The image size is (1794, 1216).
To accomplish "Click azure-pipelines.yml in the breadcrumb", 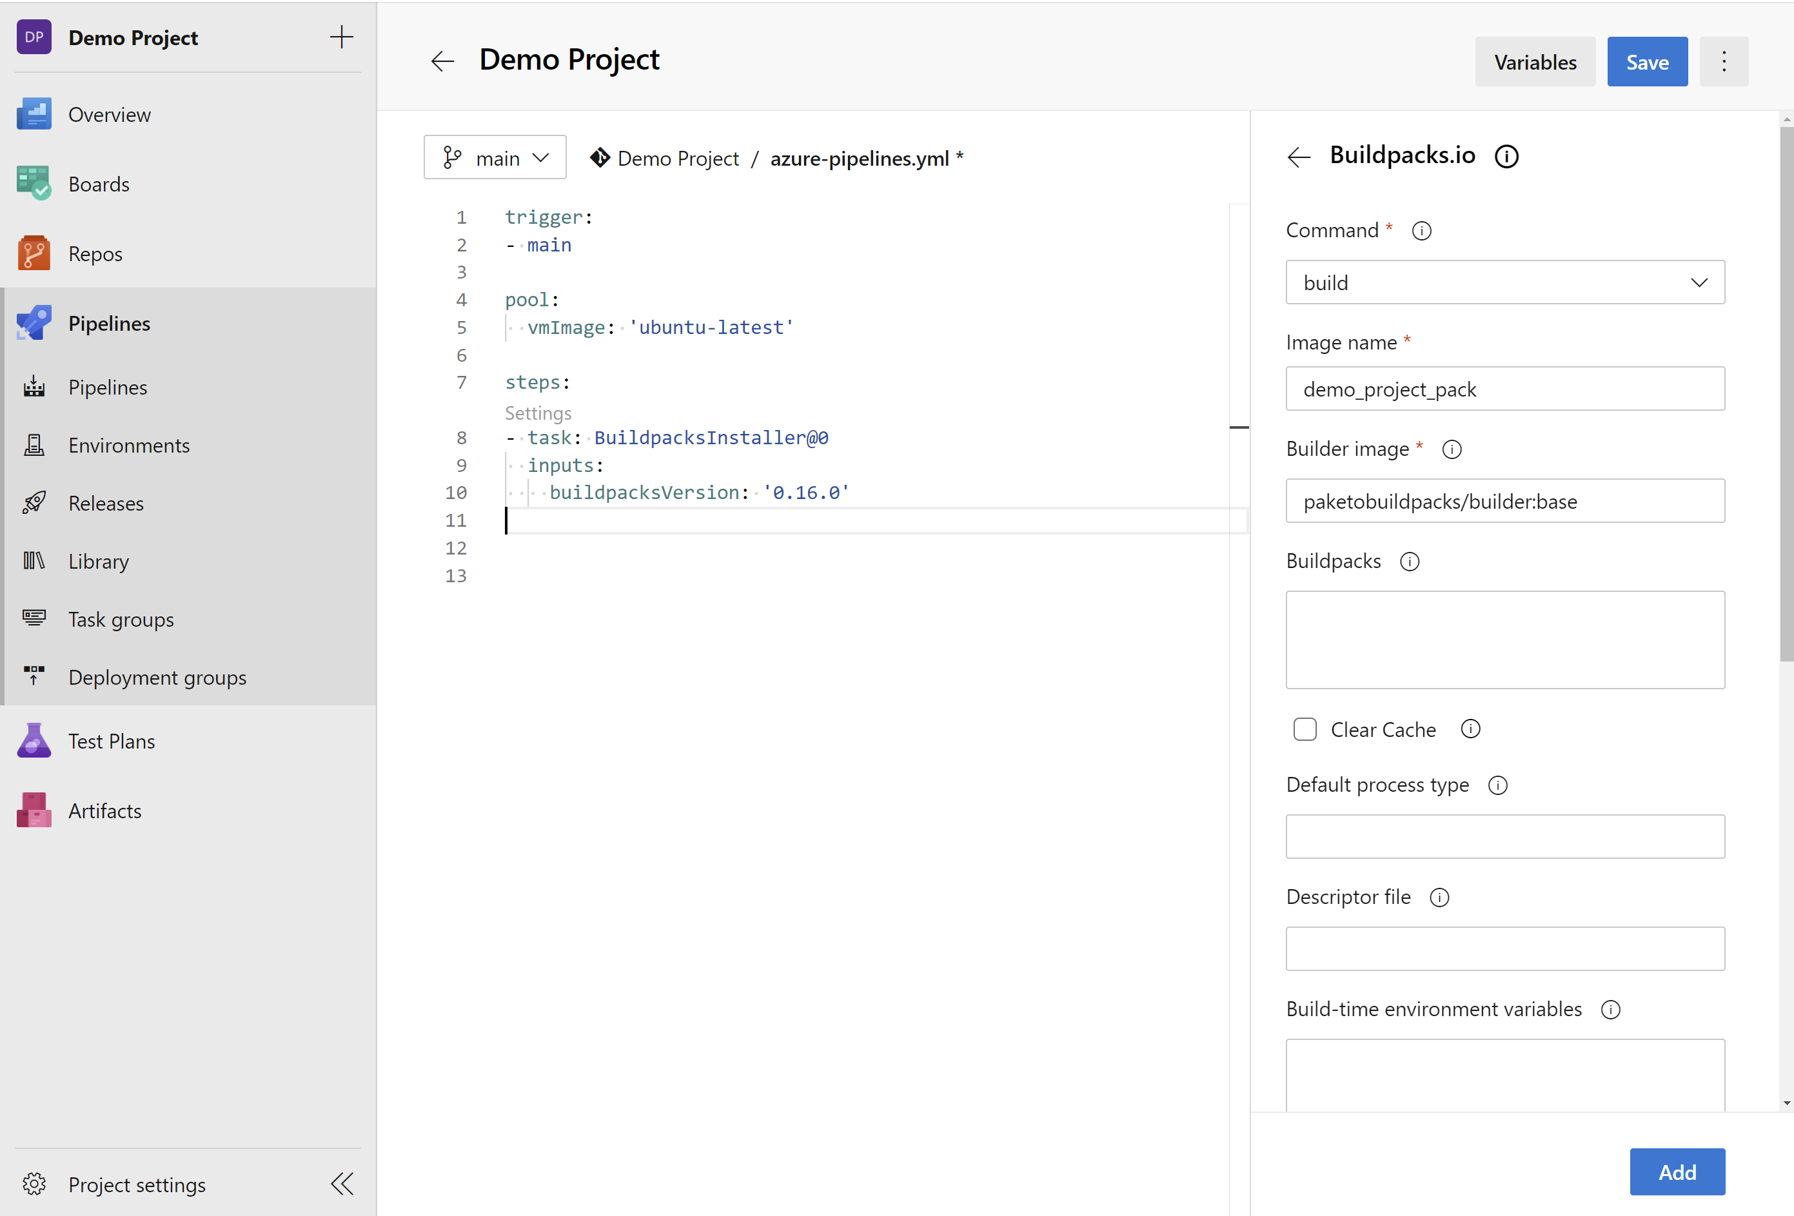I will pos(859,158).
